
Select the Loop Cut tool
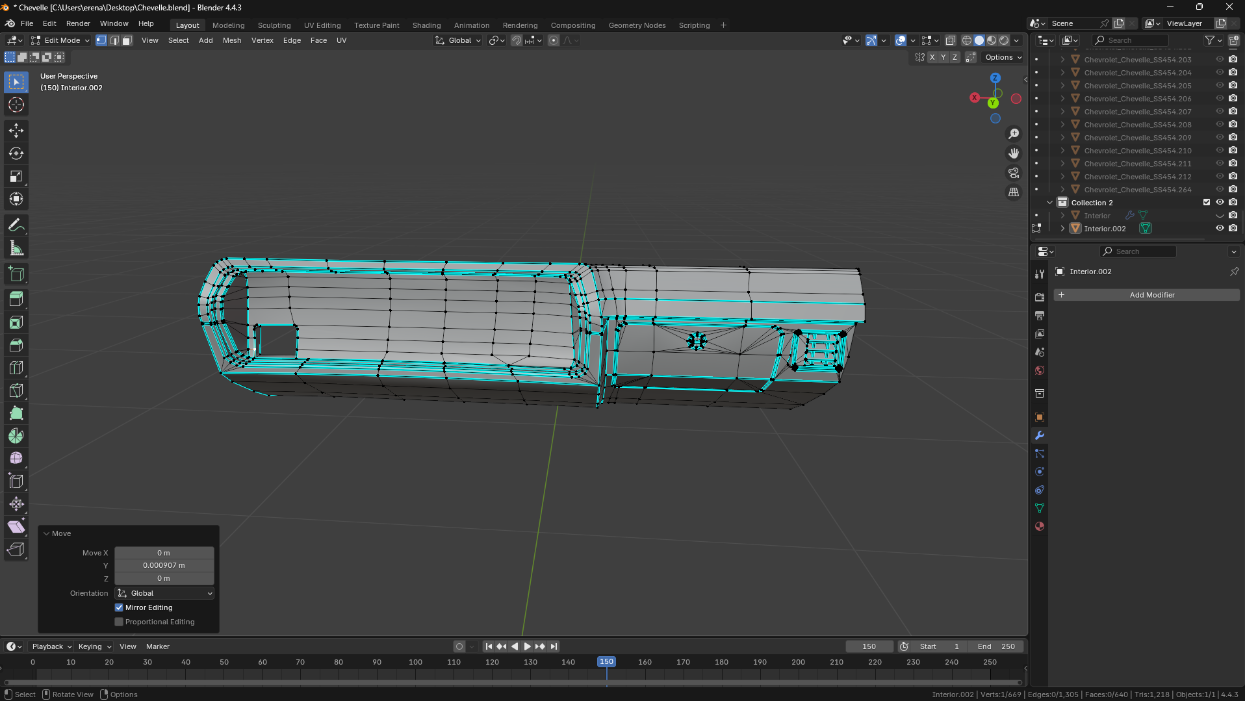point(16,368)
